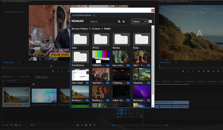The image size is (223, 130).
Task: Switch Project panel to icon view
Action: (x=12, y=125)
